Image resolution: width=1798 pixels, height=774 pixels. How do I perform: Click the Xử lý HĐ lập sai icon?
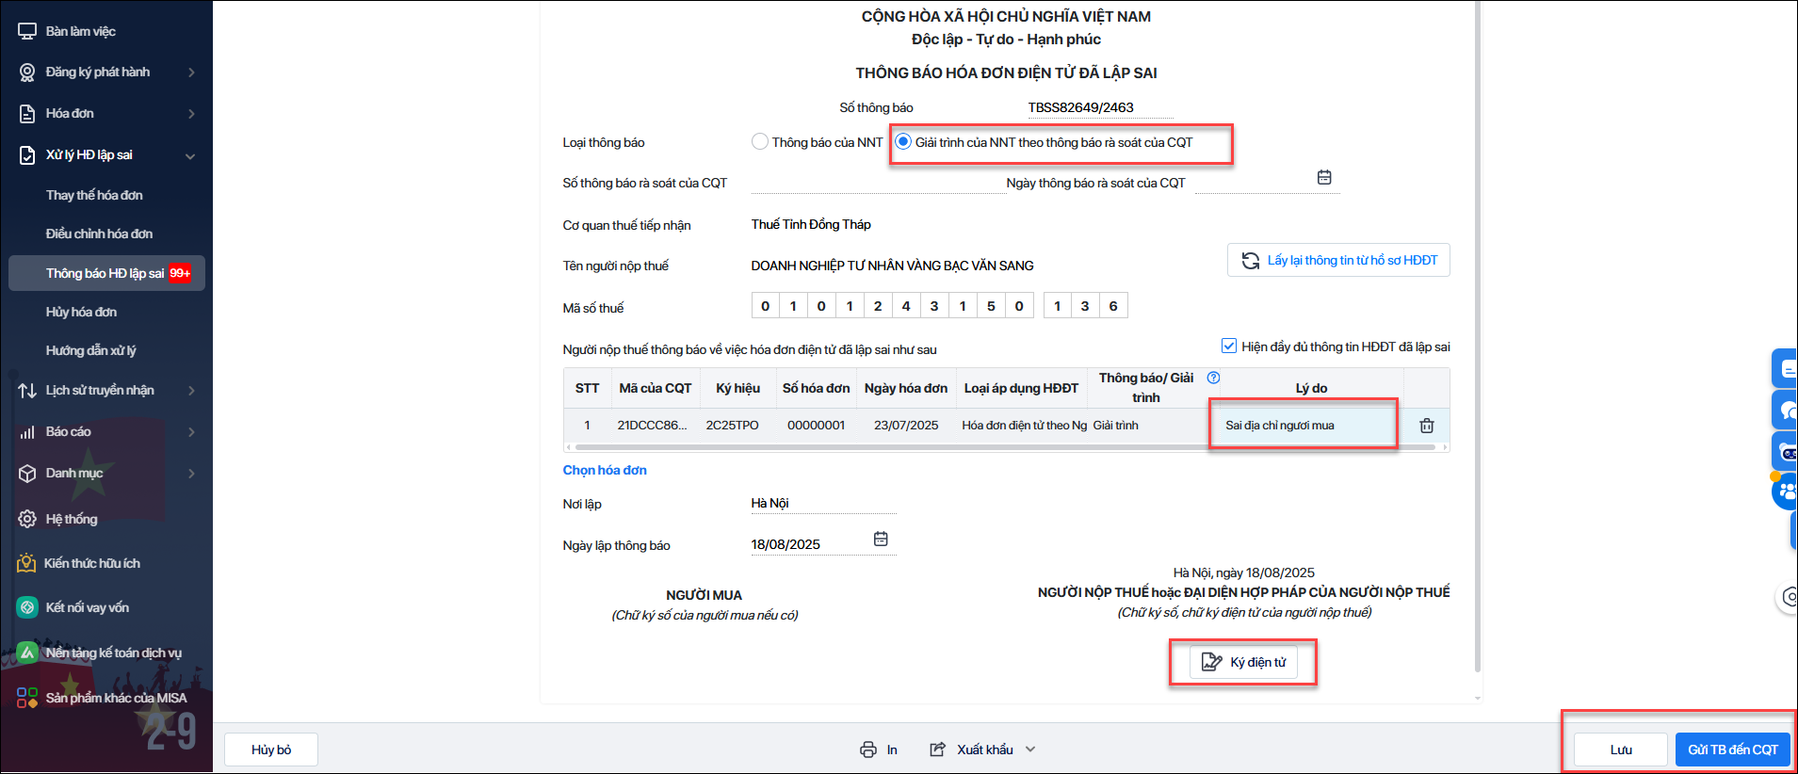coord(27,155)
